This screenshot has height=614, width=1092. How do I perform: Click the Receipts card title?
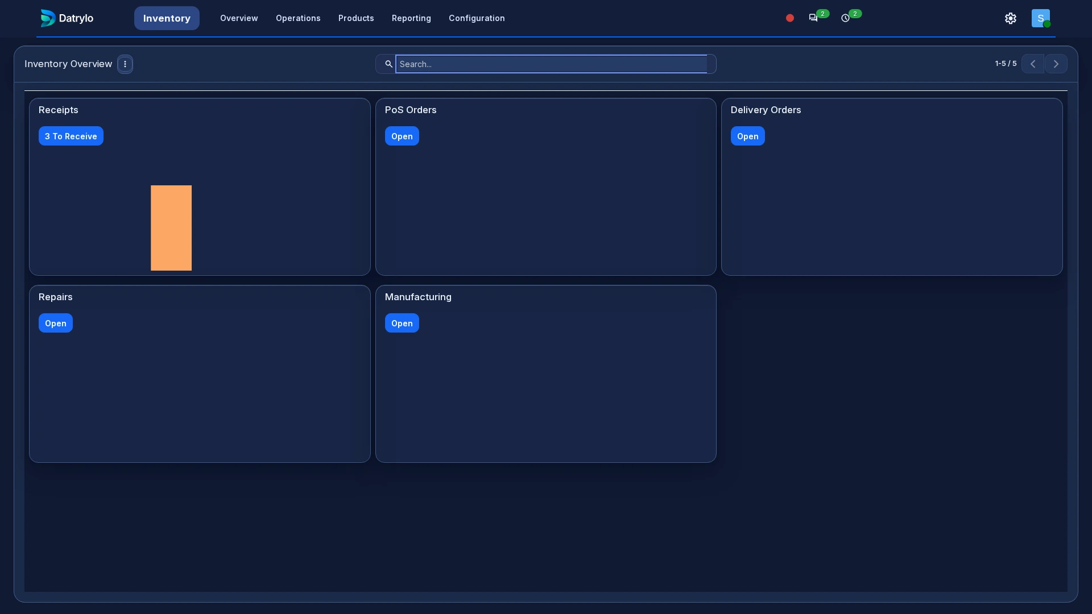tap(59, 110)
